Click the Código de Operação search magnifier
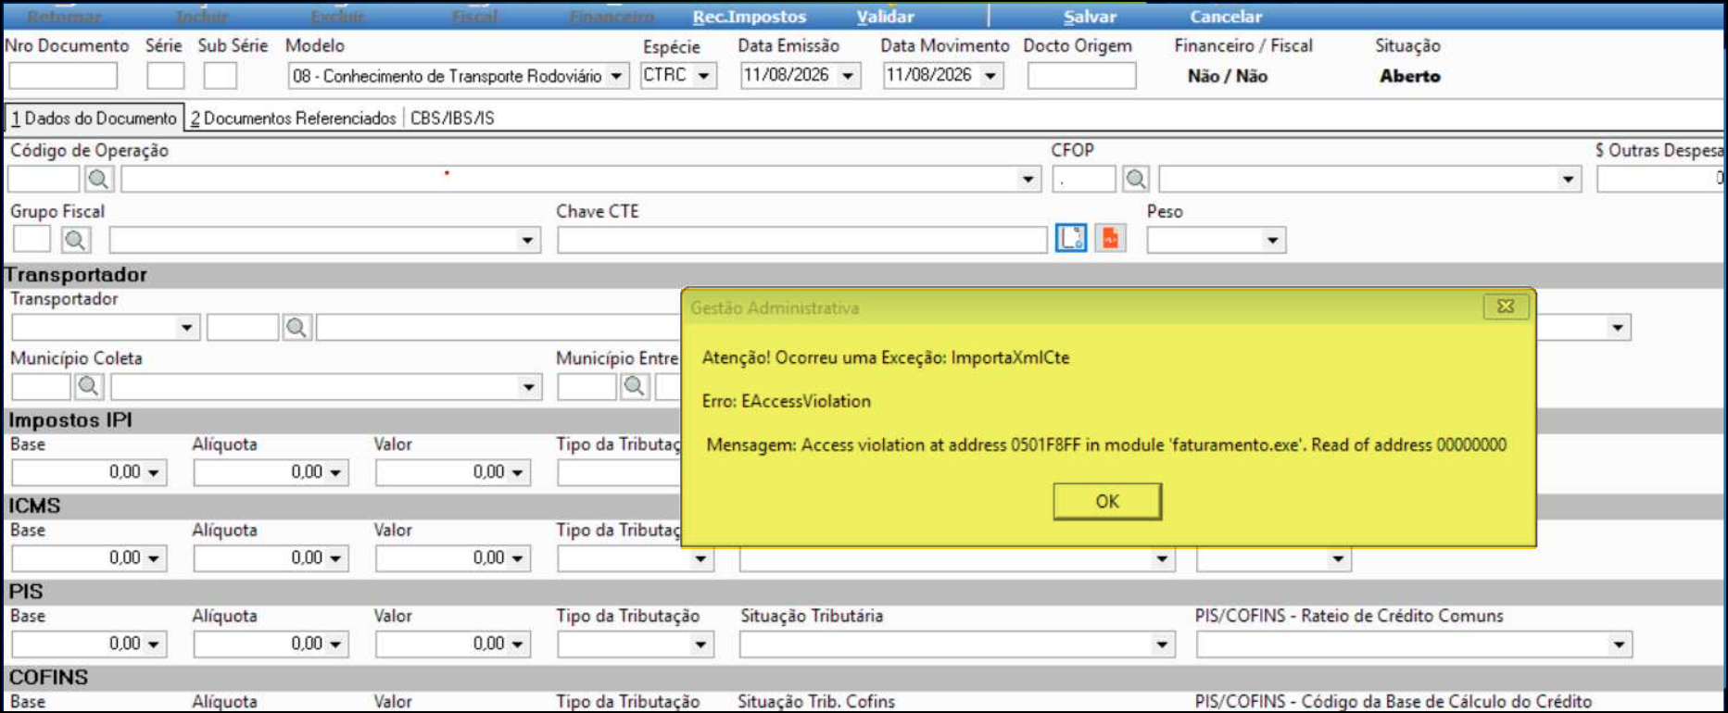This screenshot has width=1728, height=713. point(98,179)
